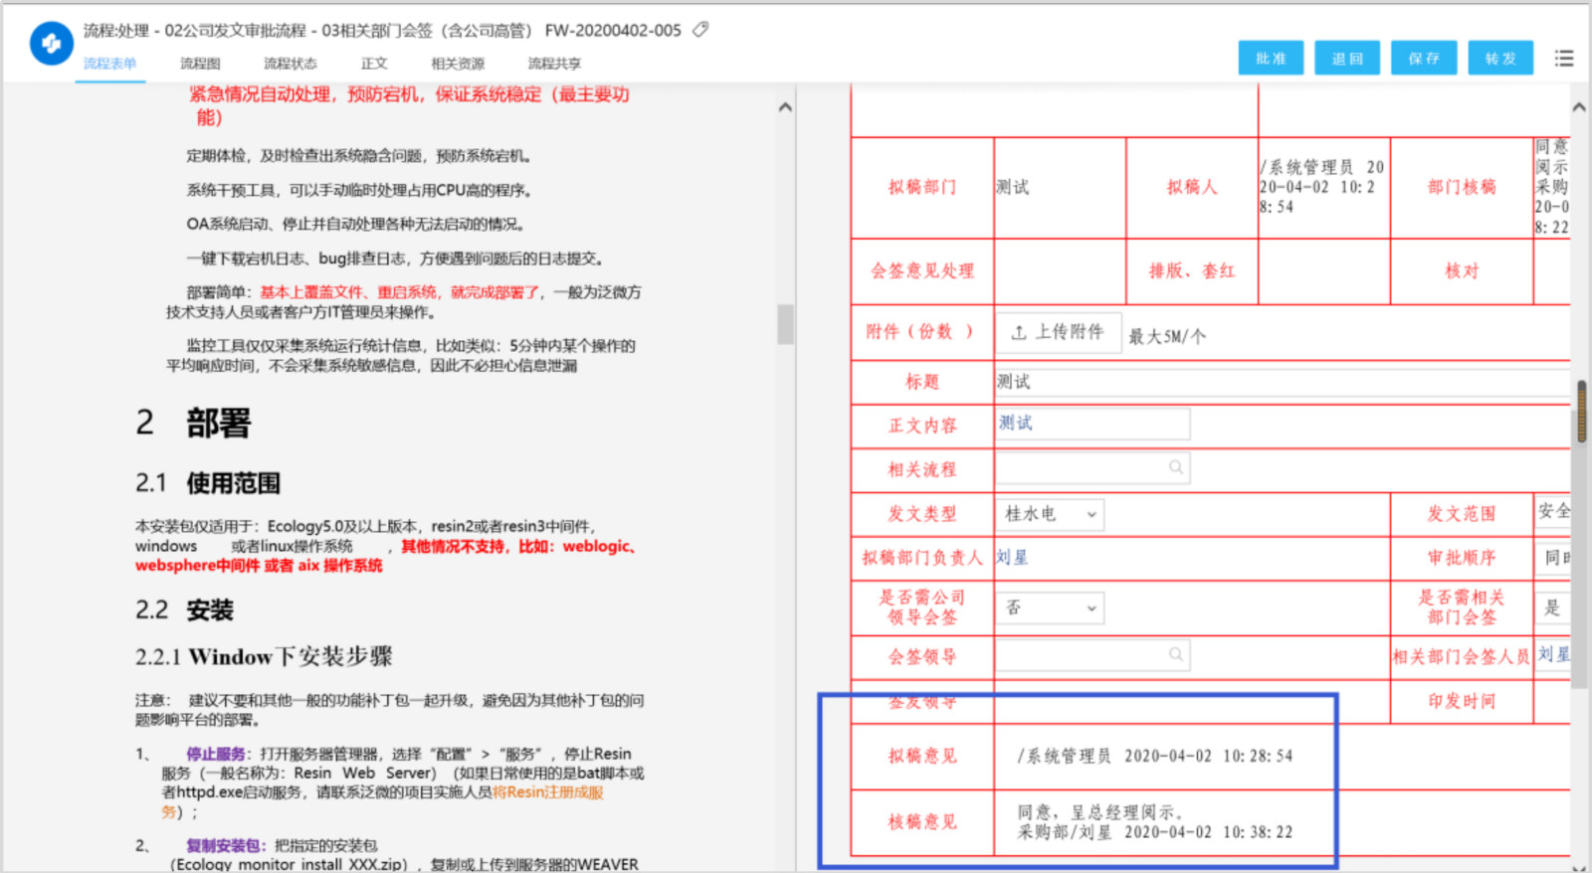The height and width of the screenshot is (873, 1592).
Task: Click left document pane scroll-up arrow
Action: click(785, 107)
